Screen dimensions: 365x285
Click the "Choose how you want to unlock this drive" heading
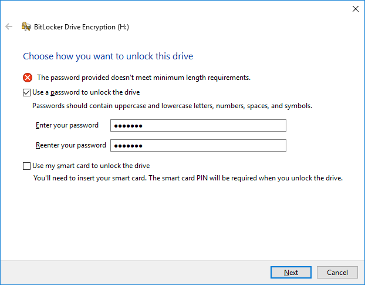pyautogui.click(x=108, y=56)
